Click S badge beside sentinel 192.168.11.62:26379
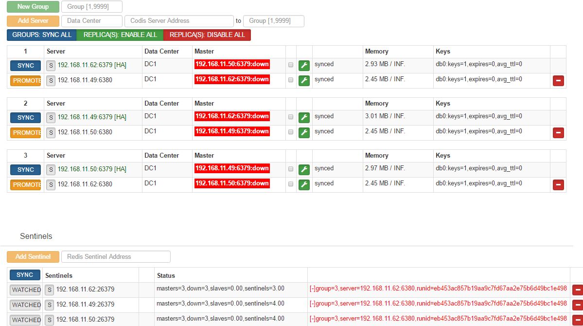This screenshot has width=583, height=326. point(50,290)
